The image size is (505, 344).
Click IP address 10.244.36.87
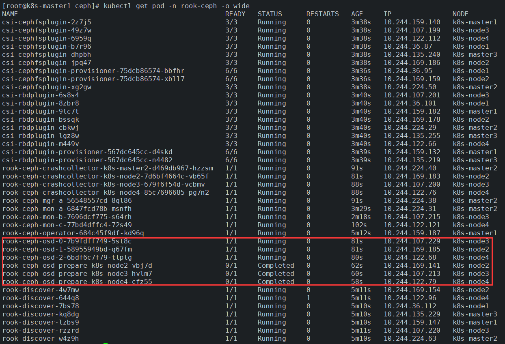408,46
